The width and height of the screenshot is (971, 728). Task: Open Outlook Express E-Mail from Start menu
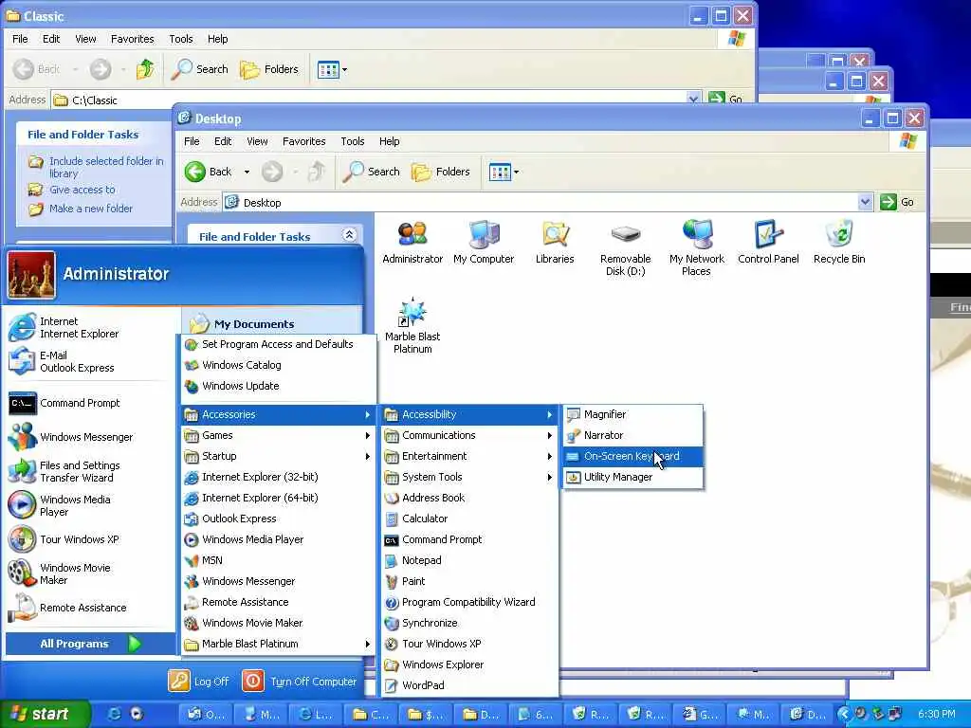click(90, 361)
